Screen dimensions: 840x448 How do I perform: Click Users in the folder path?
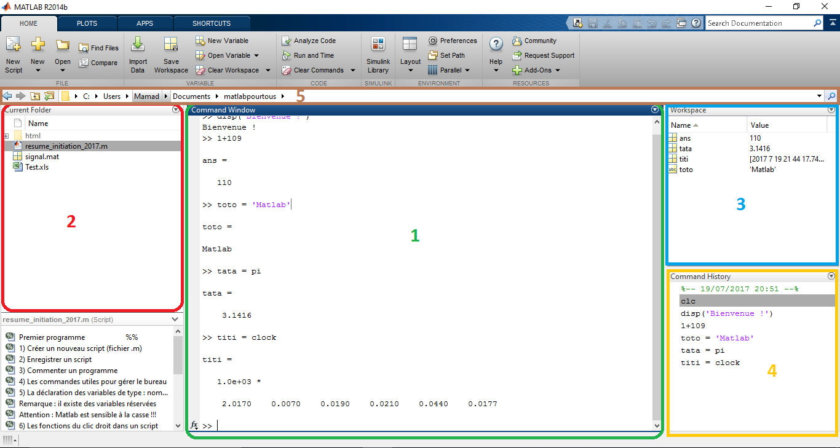[x=112, y=96]
